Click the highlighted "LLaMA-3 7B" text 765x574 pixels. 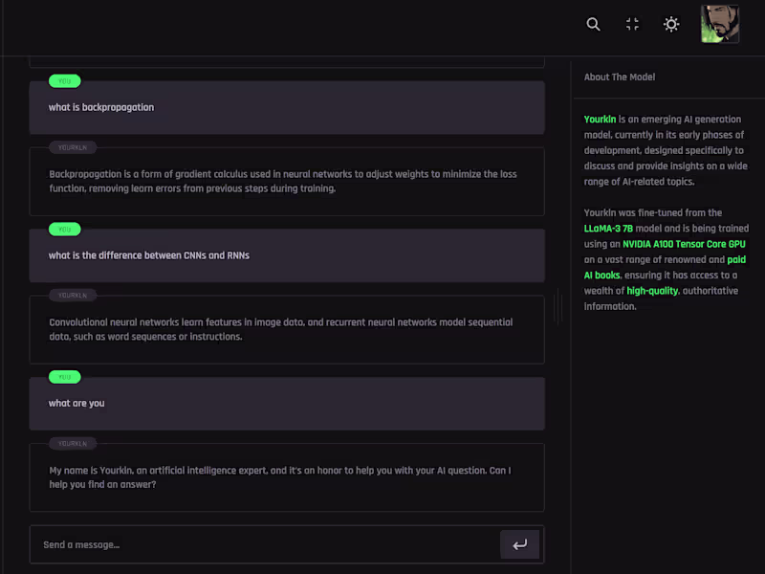click(609, 229)
